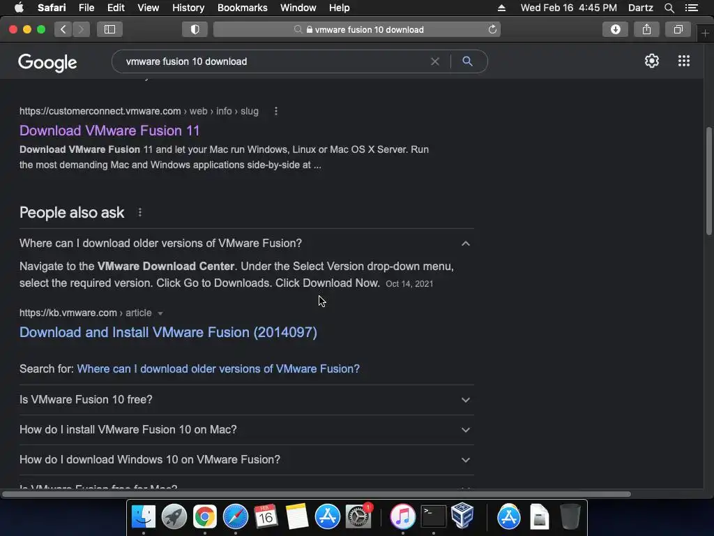This screenshot has height=536, width=714.
Task: Open a new tab with plus button
Action: (705, 33)
